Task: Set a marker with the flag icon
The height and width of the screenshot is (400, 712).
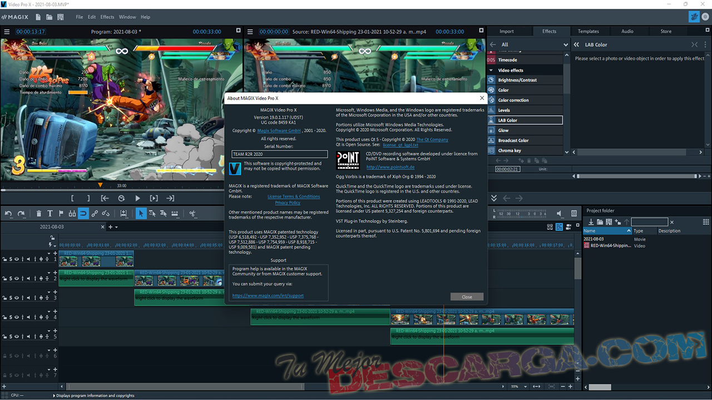Action: 61,213
